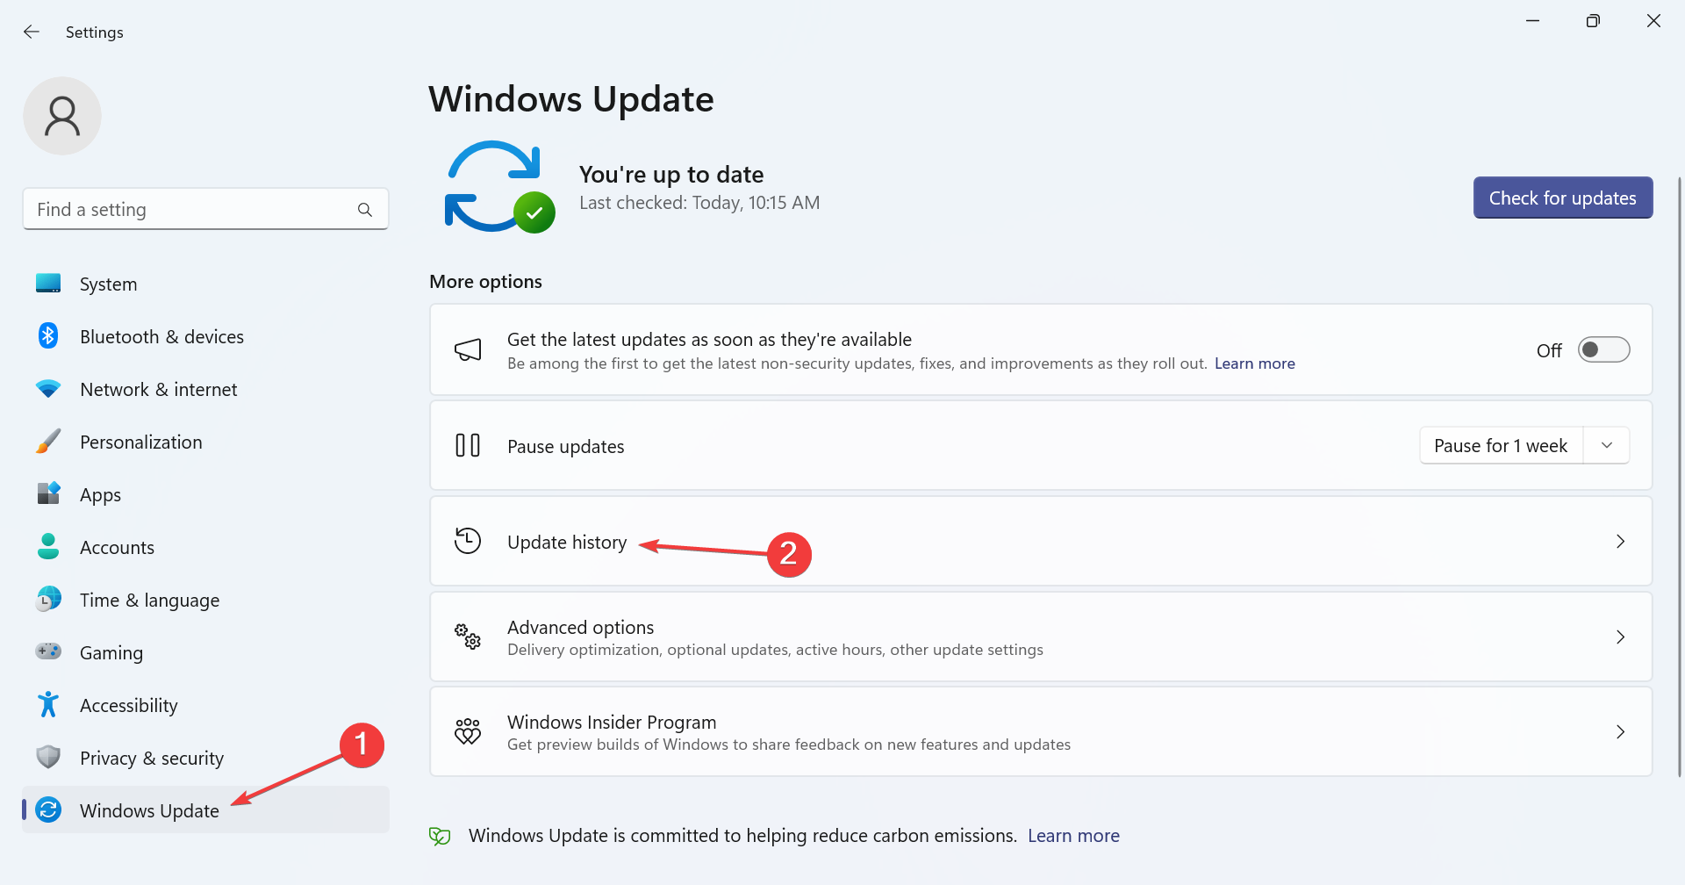Screen dimensions: 1685x885
Task: Click the Accounts person icon
Action: coord(48,546)
